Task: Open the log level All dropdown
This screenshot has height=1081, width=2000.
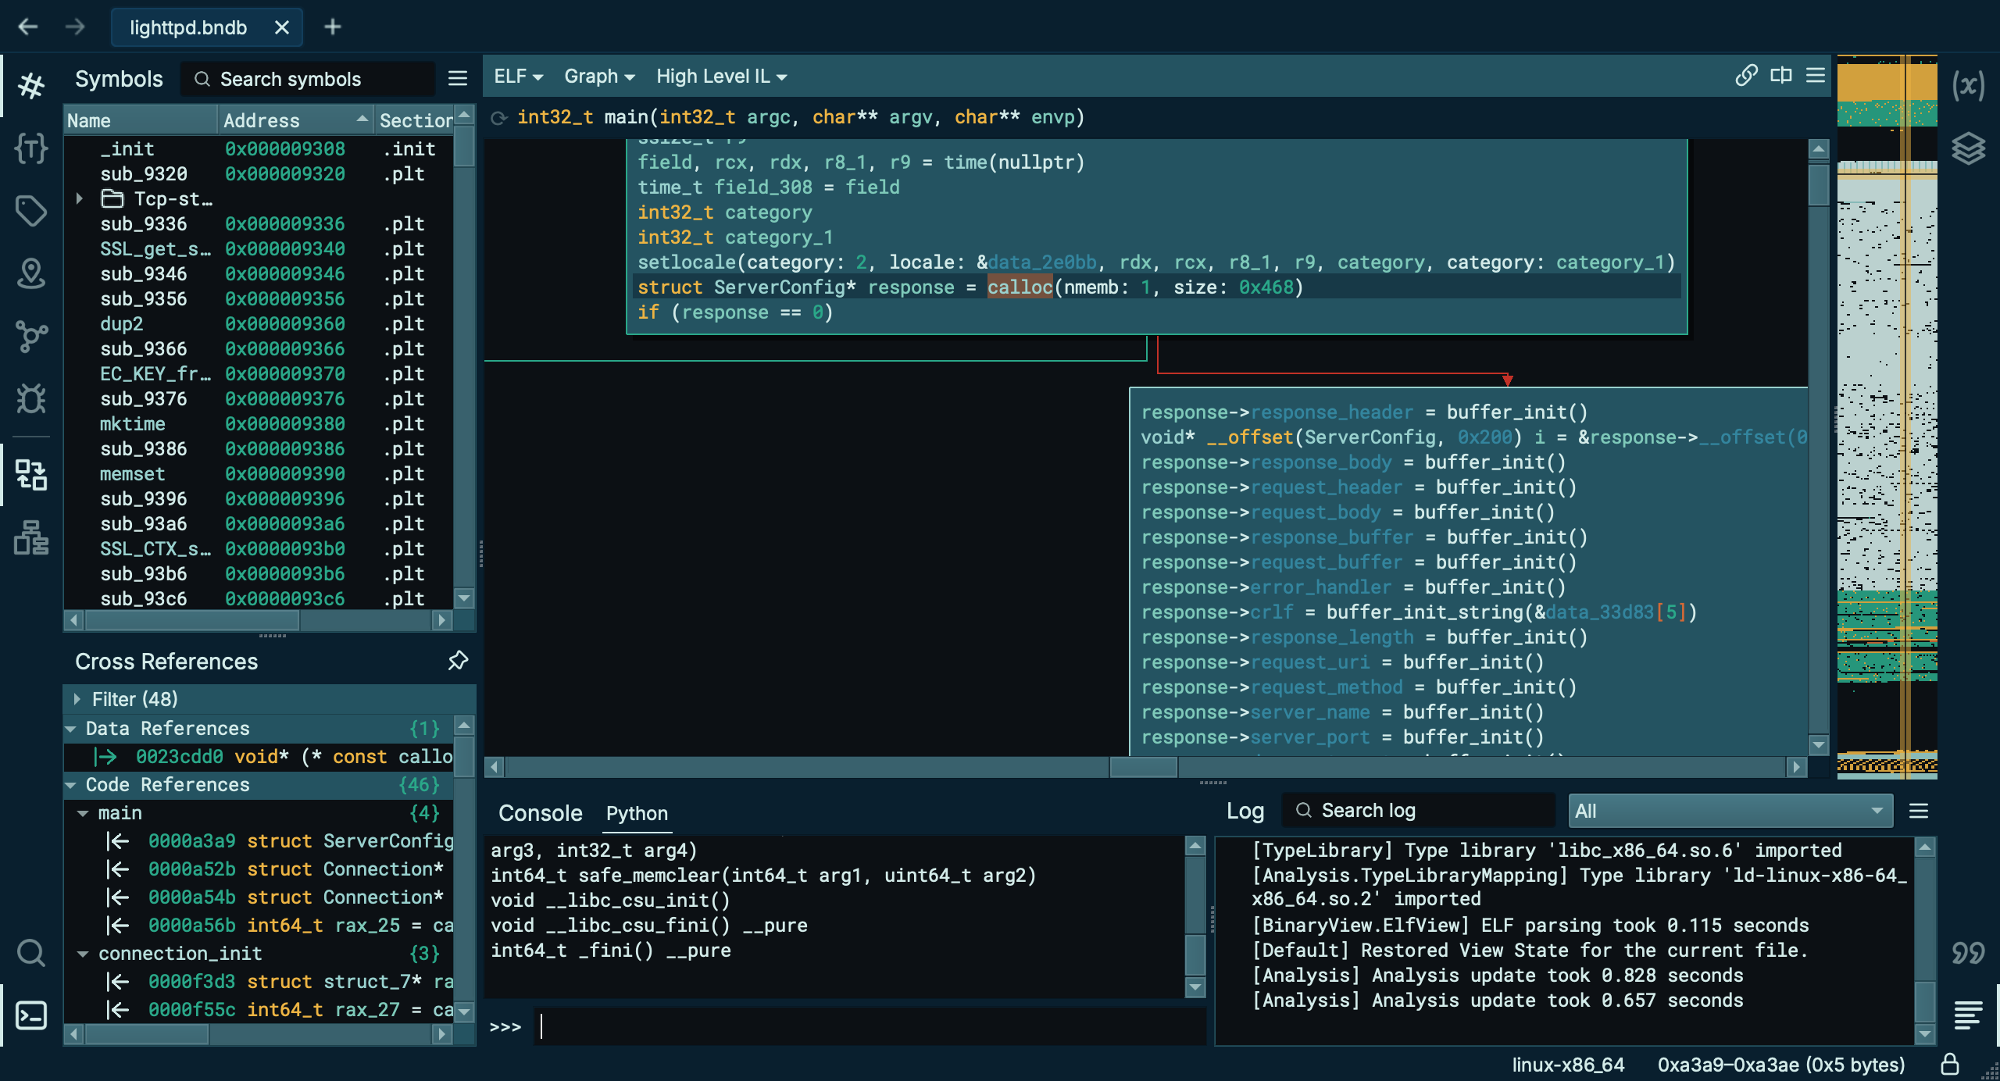Action: (1730, 811)
